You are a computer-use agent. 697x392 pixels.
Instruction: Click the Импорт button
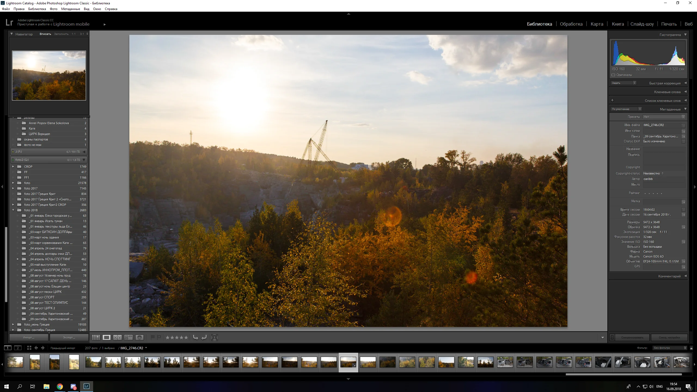tap(29, 338)
